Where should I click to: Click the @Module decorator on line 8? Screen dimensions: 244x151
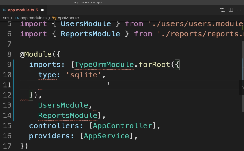pyautogui.click(x=36, y=54)
